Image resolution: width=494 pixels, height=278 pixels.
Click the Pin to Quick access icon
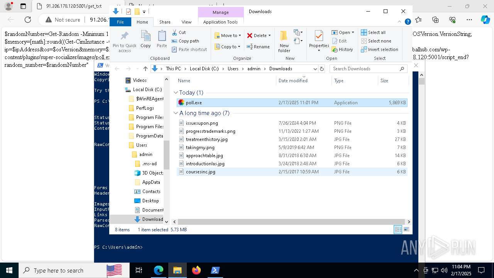point(124,36)
